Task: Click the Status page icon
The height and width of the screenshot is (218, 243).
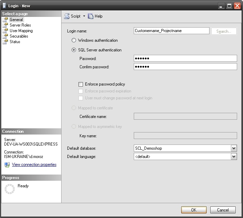Action: tap(5, 42)
